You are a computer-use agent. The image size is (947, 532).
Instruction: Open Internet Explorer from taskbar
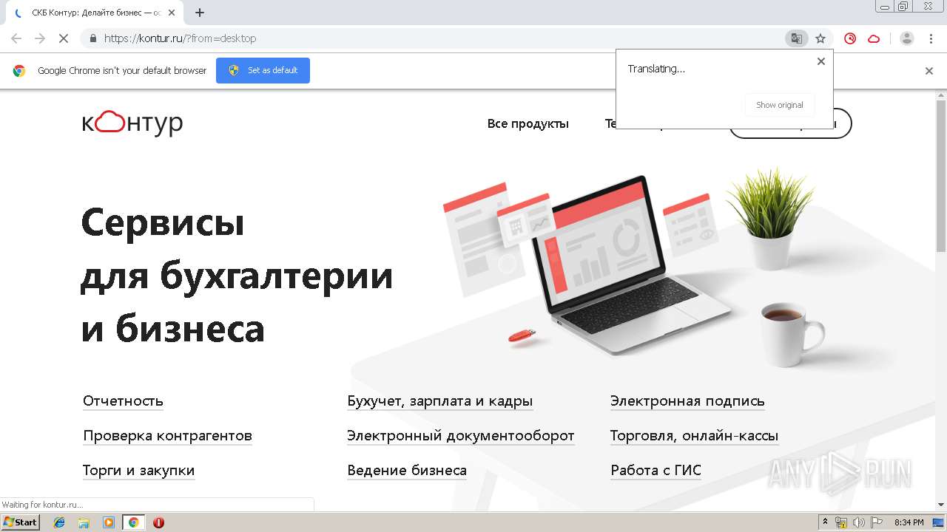(59, 522)
